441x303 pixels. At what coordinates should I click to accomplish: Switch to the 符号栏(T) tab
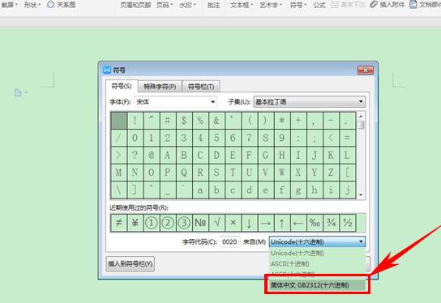(x=201, y=87)
